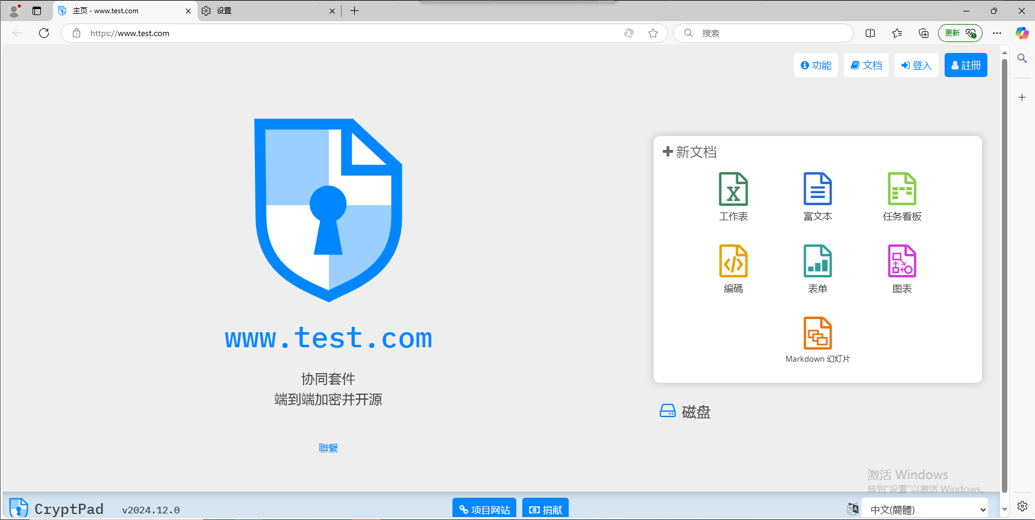Open the 项目网站 project website link
This screenshot has height=520, width=1035.
484,509
